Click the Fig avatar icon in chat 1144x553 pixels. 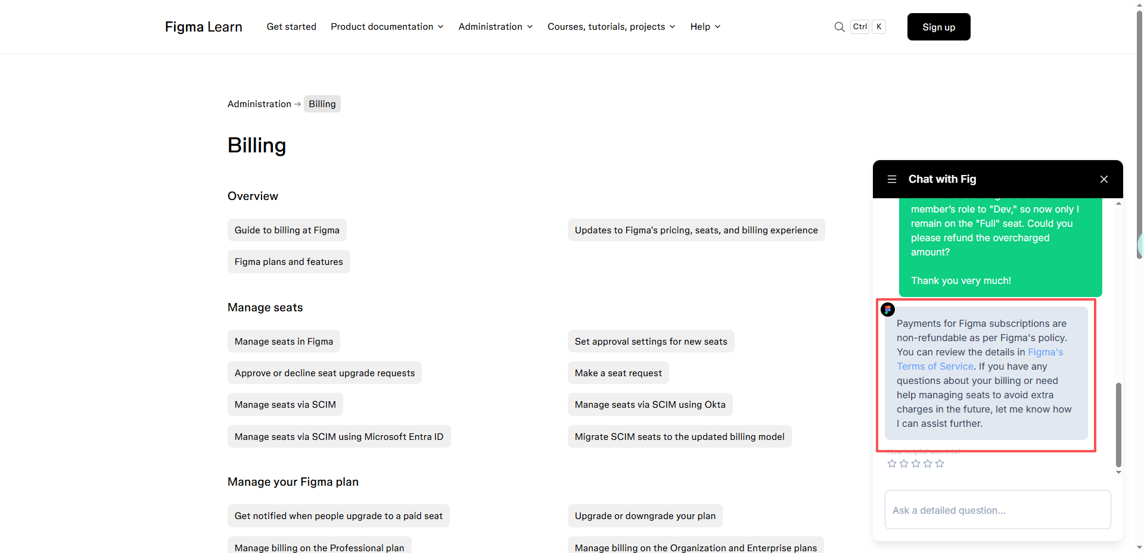[x=888, y=309]
